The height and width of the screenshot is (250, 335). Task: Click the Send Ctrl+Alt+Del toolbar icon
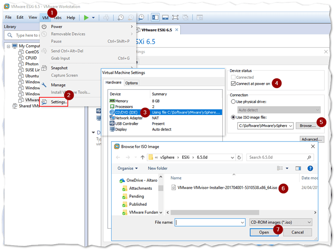tap(106, 18)
